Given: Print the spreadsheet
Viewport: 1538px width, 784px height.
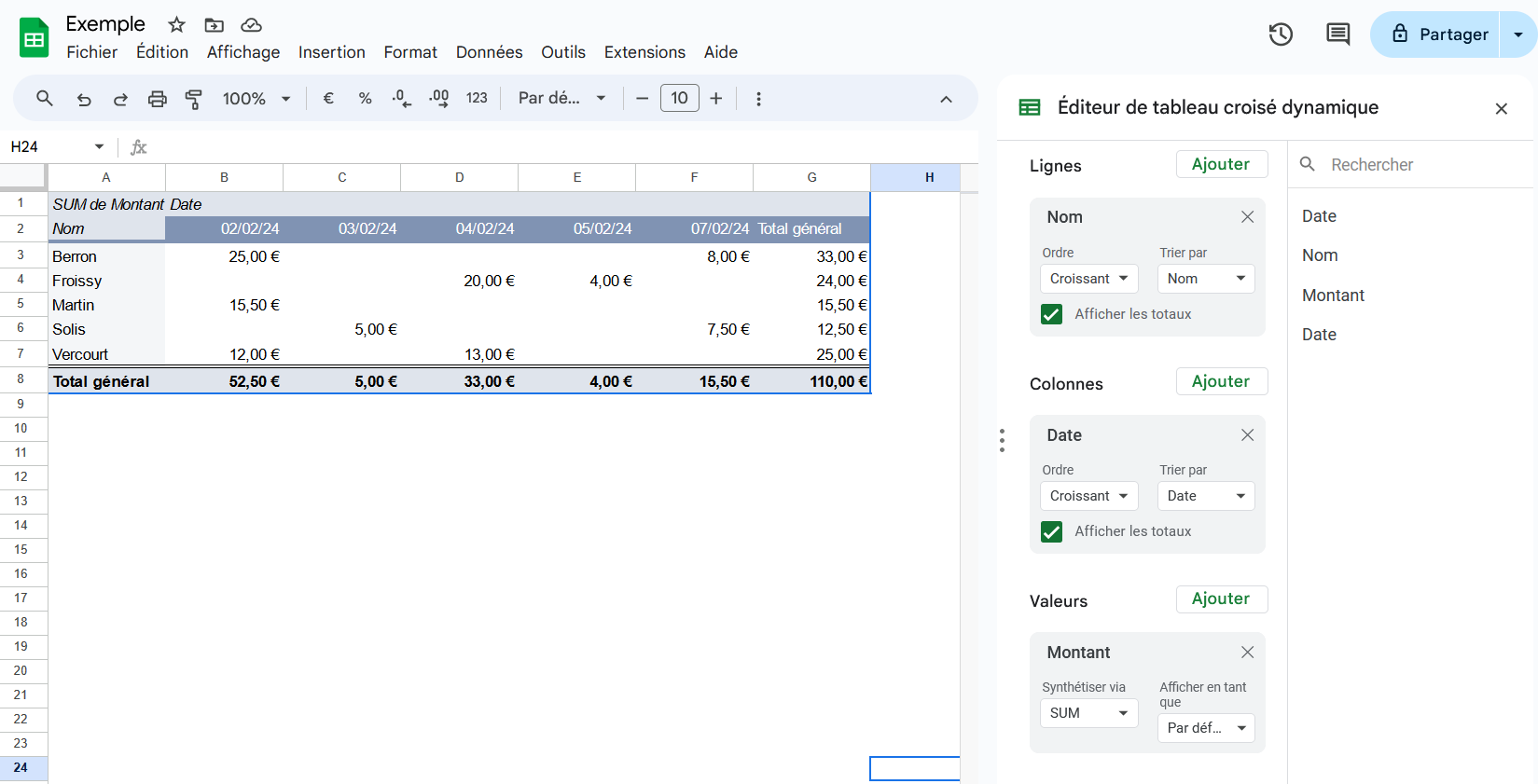Looking at the screenshot, I should [x=158, y=98].
